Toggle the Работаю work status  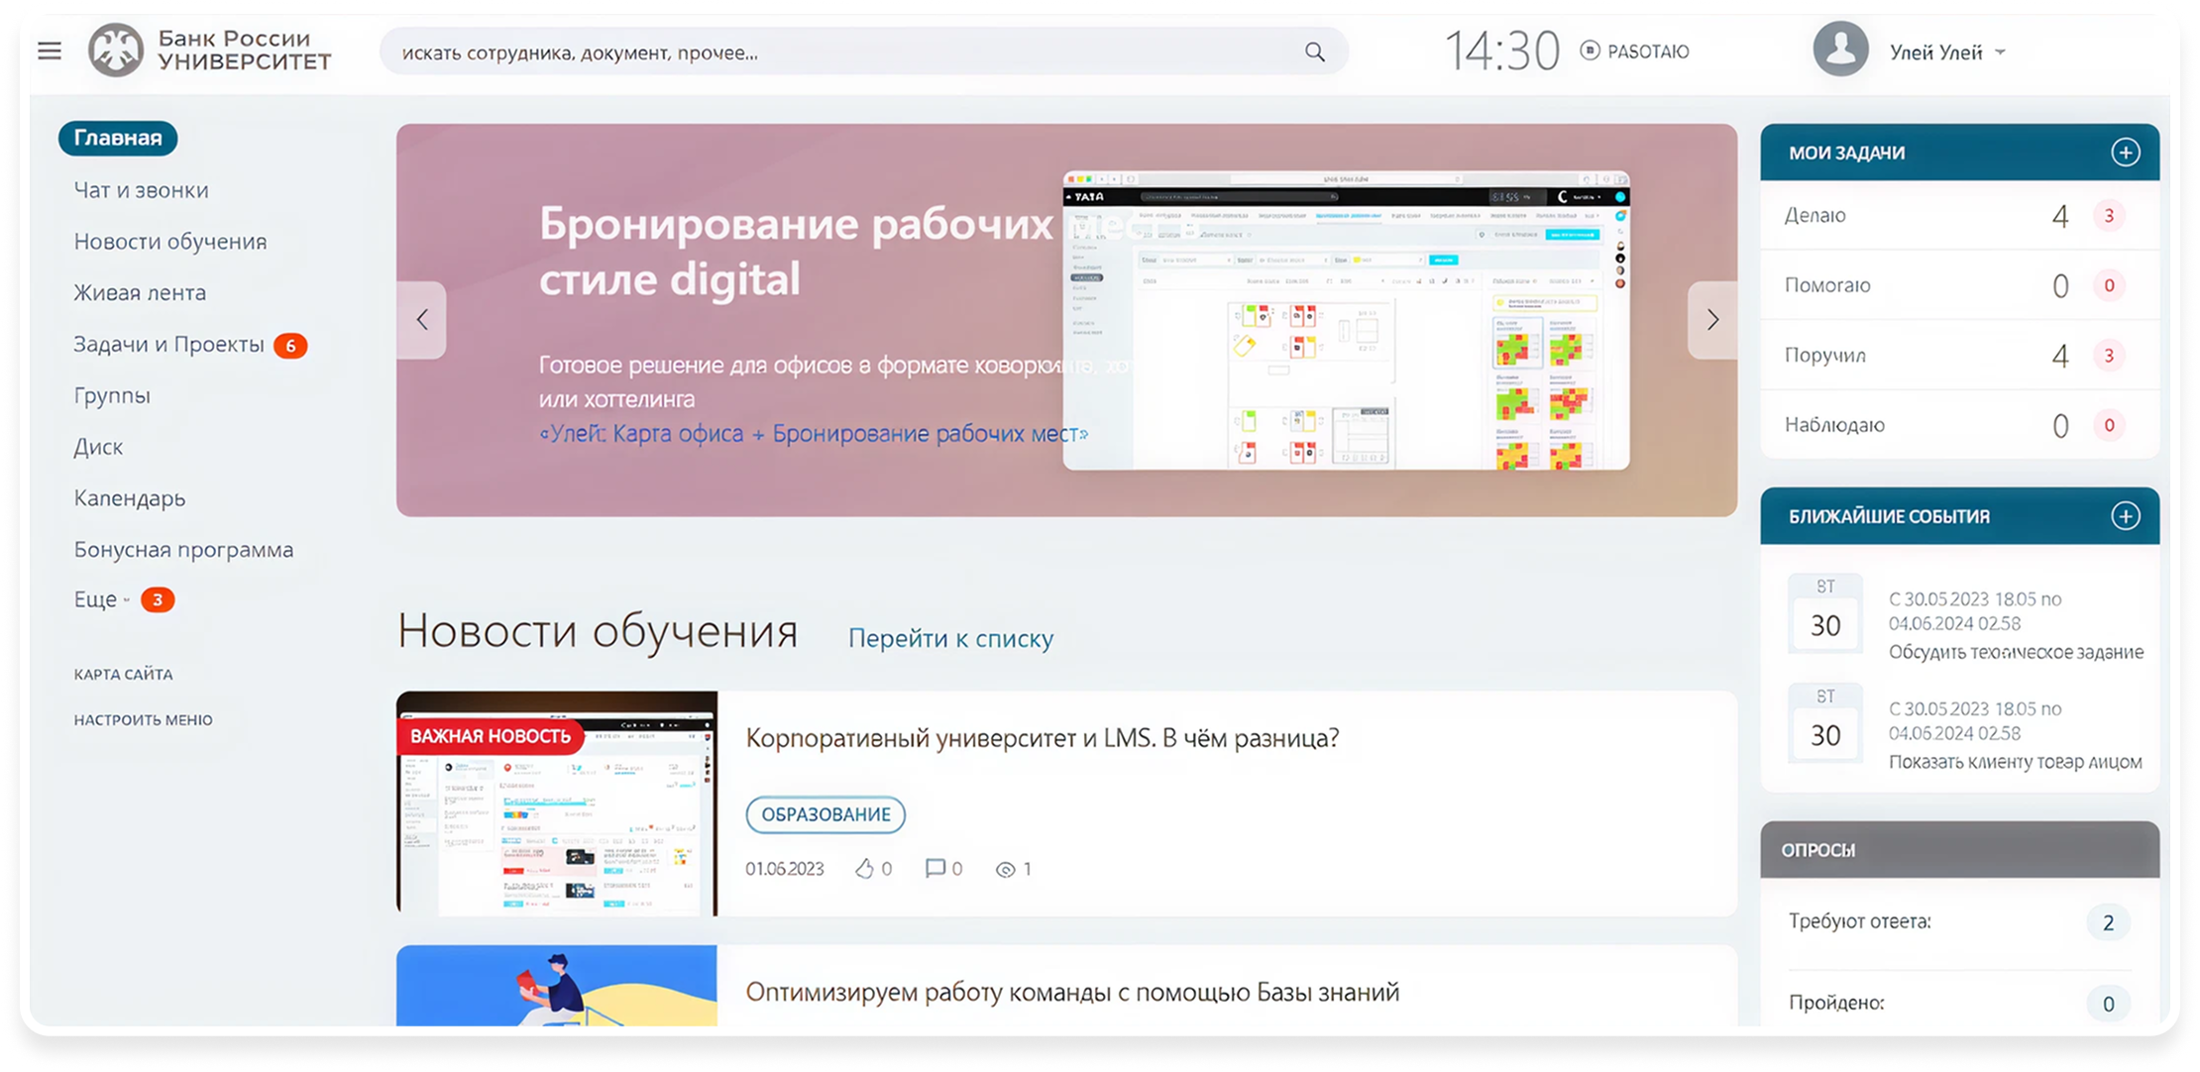click(1635, 52)
